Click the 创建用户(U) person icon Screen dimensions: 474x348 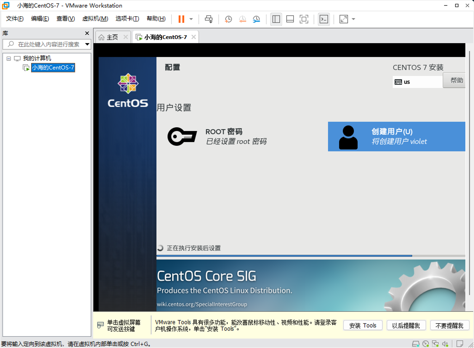coord(348,137)
